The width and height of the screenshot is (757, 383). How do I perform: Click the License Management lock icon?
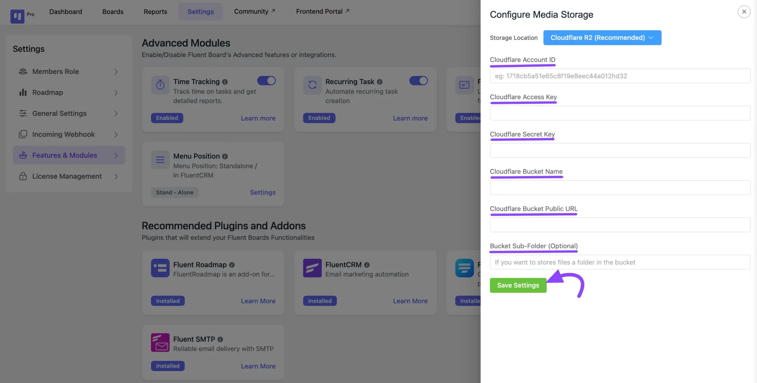[x=23, y=176]
